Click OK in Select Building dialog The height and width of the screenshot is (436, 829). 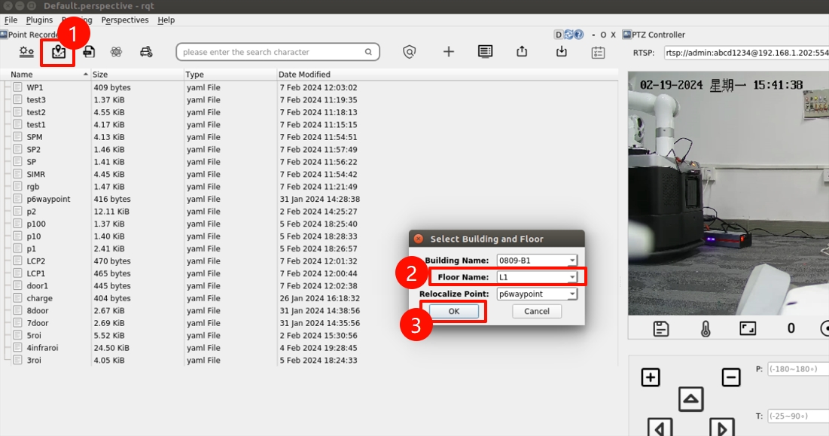coord(454,311)
